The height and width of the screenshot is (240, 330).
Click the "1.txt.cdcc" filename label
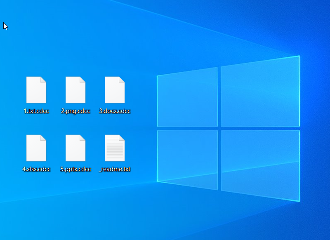36,111
